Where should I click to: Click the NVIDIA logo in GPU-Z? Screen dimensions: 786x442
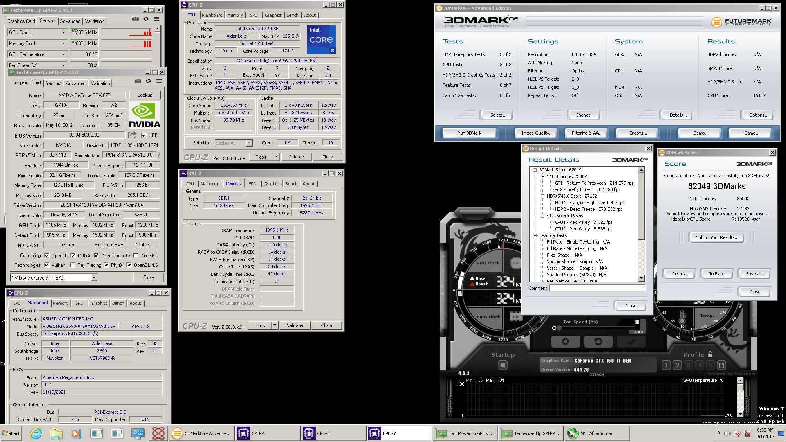click(145, 115)
